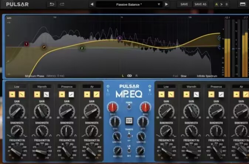Click the SAVE AS button
249x164 pixels.
tap(200, 4)
